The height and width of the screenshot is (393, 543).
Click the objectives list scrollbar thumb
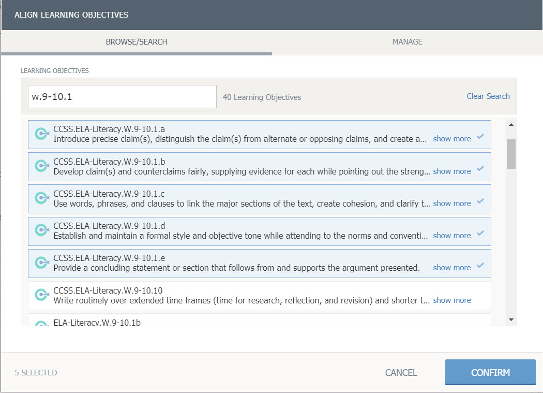click(511, 154)
